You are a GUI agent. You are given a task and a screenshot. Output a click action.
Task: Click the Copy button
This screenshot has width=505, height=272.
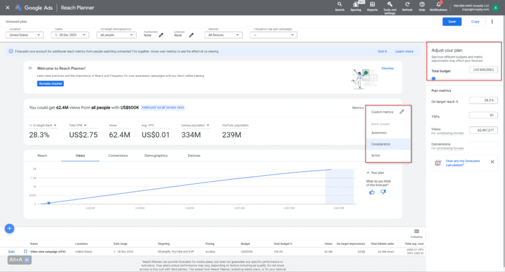475,22
